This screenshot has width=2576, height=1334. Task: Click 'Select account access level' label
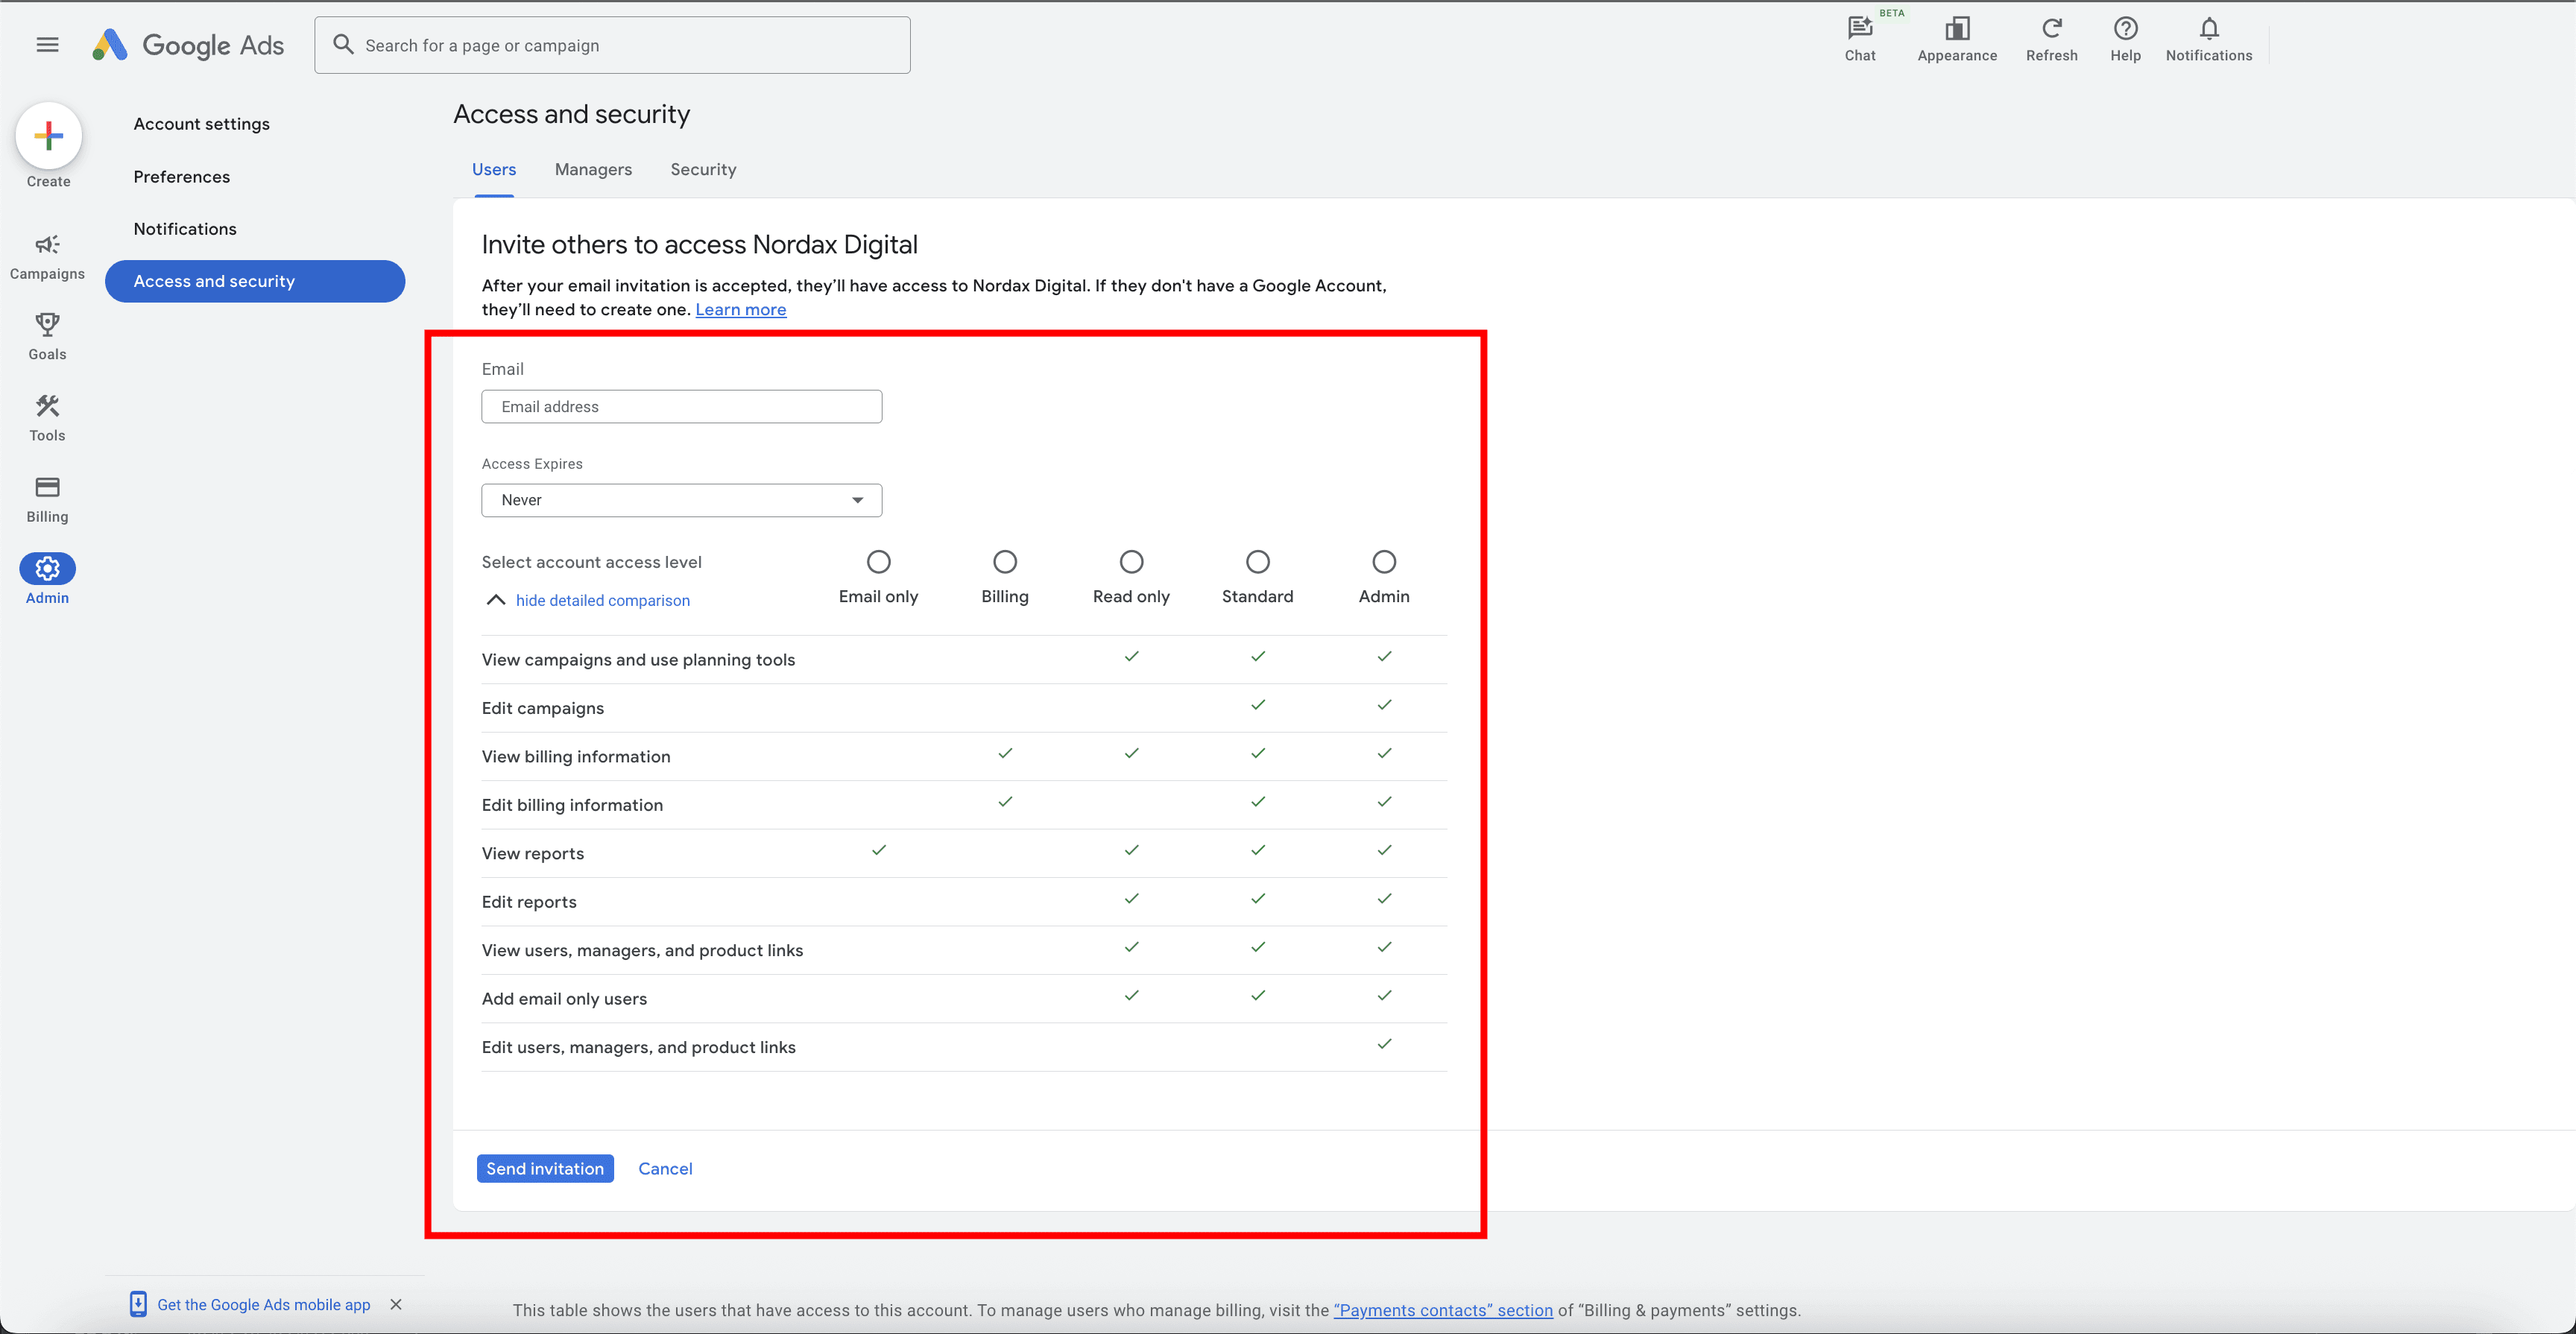(592, 562)
